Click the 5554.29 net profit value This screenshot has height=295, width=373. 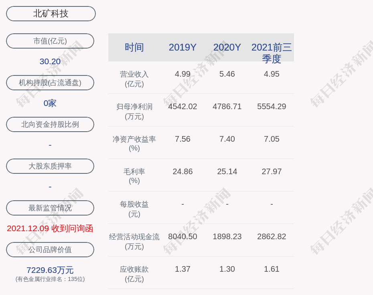click(272, 107)
